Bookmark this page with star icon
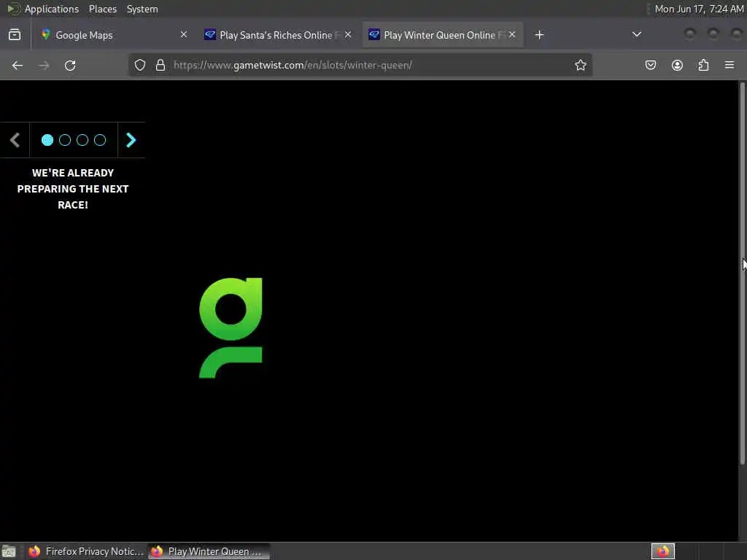Screen dimensions: 747x560 coord(580,65)
